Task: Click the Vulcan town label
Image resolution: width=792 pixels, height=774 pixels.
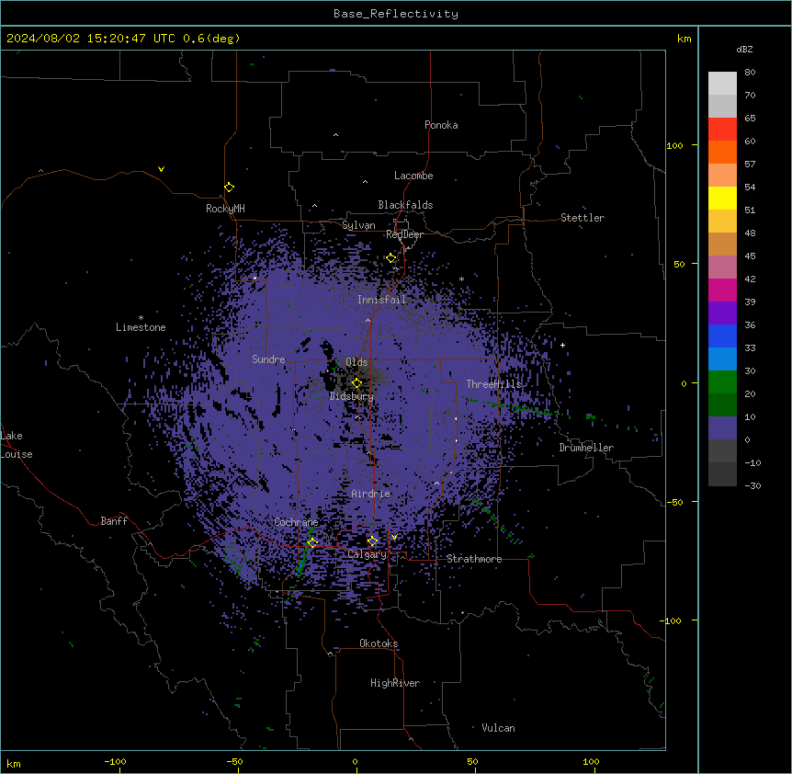Action: (498, 728)
